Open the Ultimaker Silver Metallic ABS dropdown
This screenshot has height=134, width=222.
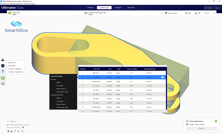(122, 13)
